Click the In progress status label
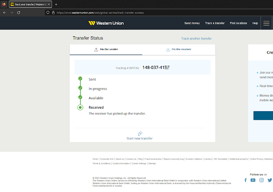 [98, 89]
